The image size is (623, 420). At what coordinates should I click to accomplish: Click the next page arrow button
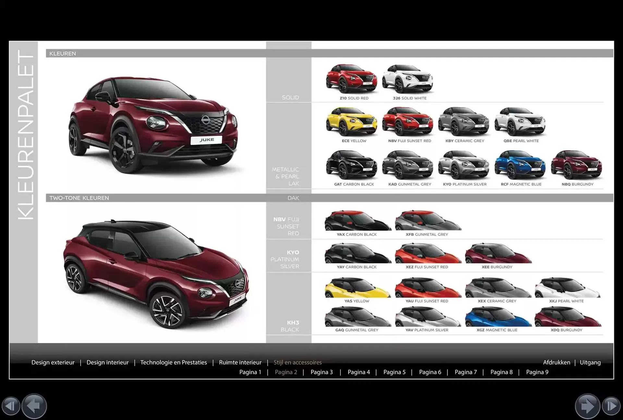(587, 406)
